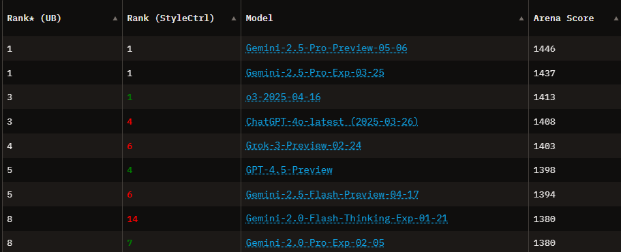621x252 pixels.
Task: Select the 1446 Arena Score cell
Action: point(575,48)
